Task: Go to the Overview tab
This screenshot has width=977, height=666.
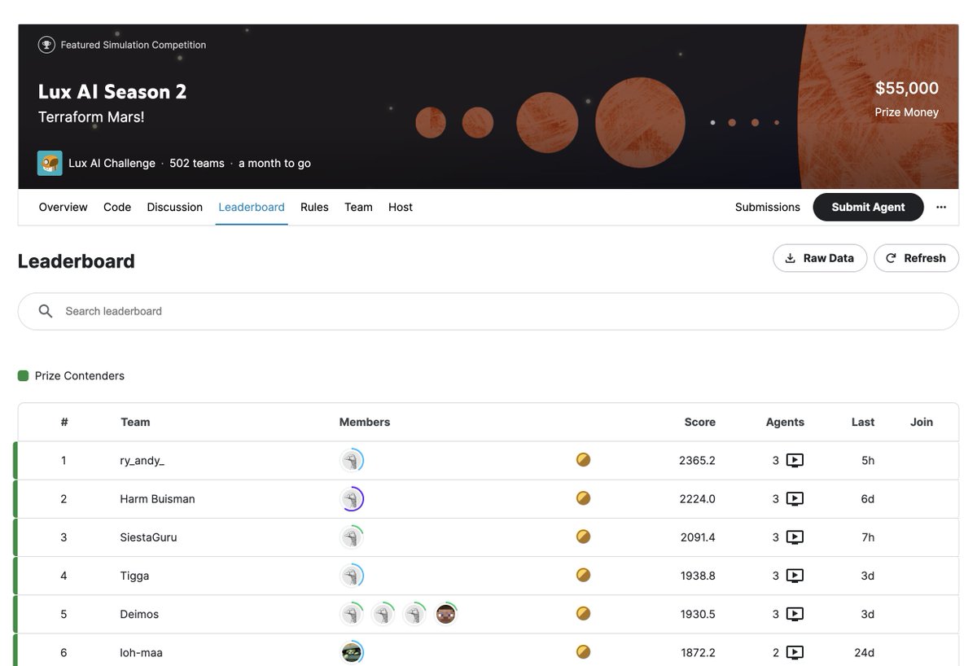Action: [63, 207]
